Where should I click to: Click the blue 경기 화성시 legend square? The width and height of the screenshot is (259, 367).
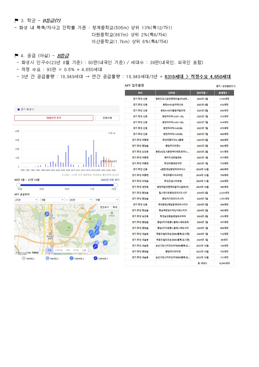point(19,109)
